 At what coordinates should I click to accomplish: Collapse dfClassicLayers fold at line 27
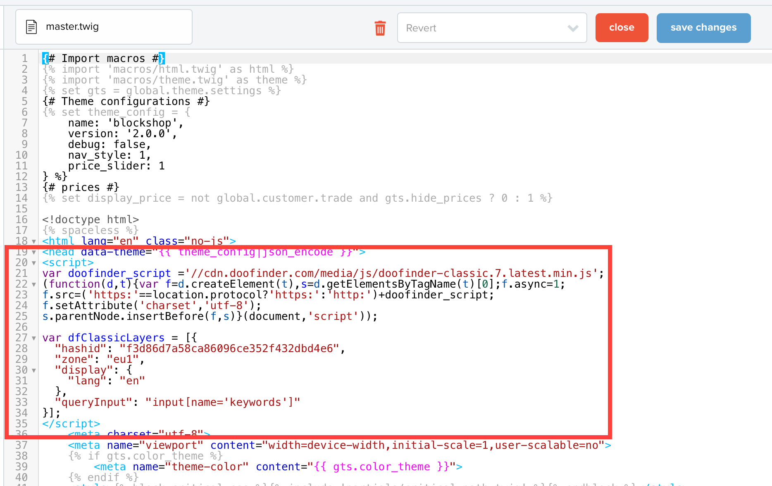pos(34,338)
